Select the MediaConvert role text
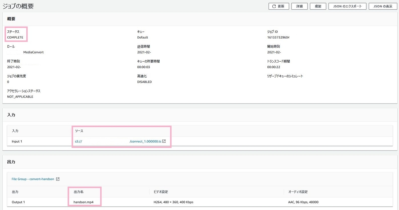This screenshot has width=399, height=210. (33, 52)
